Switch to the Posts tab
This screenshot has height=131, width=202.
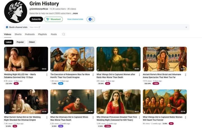(54, 34)
